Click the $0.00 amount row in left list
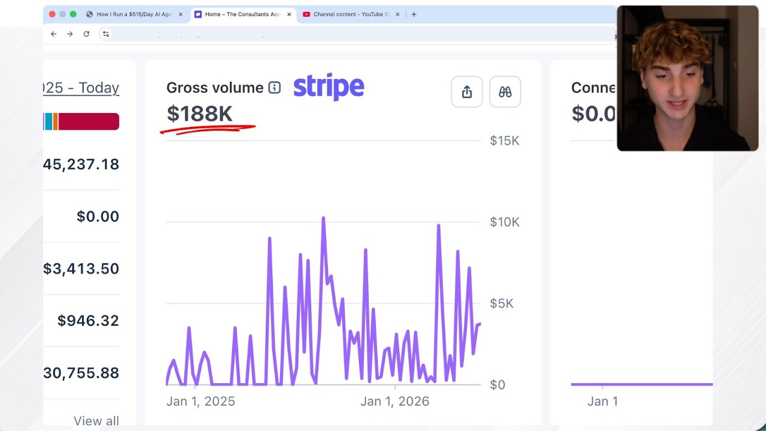 click(98, 216)
